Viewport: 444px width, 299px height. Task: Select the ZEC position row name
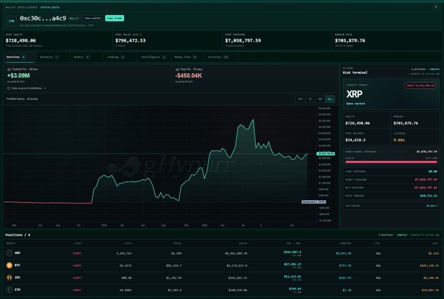17,277
